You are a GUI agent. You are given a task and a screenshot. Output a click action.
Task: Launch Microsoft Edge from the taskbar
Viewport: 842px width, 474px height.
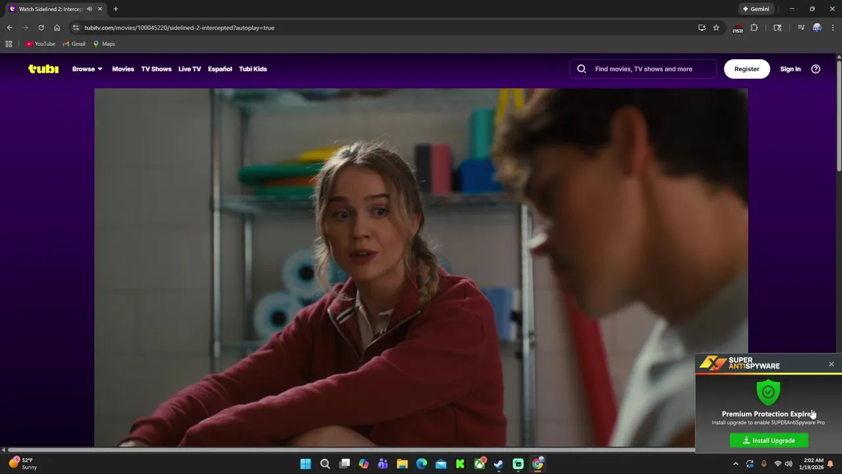tap(422, 464)
